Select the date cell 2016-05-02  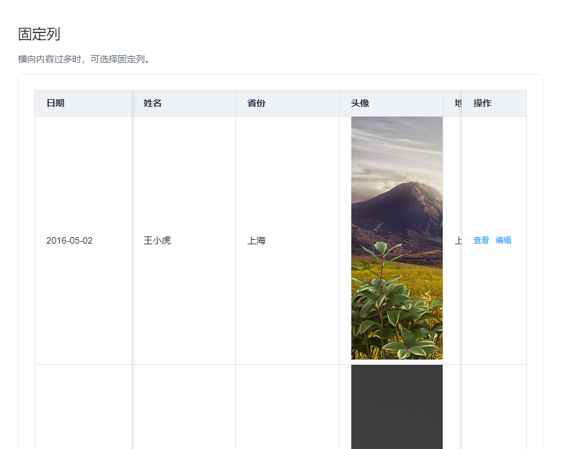pyautogui.click(x=84, y=240)
